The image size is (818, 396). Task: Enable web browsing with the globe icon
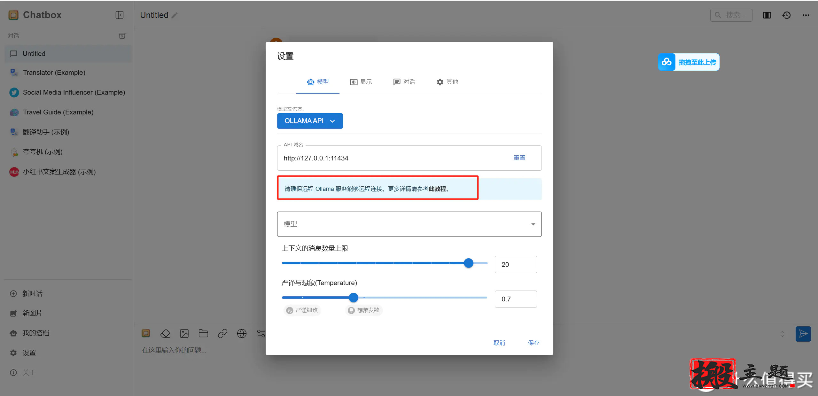tap(242, 333)
